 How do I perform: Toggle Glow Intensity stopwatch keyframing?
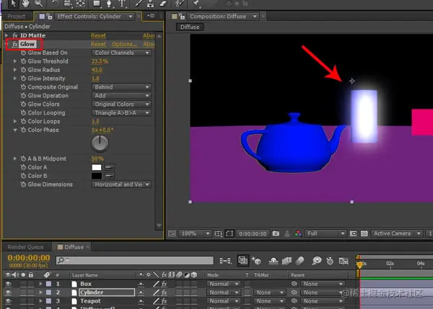point(24,79)
